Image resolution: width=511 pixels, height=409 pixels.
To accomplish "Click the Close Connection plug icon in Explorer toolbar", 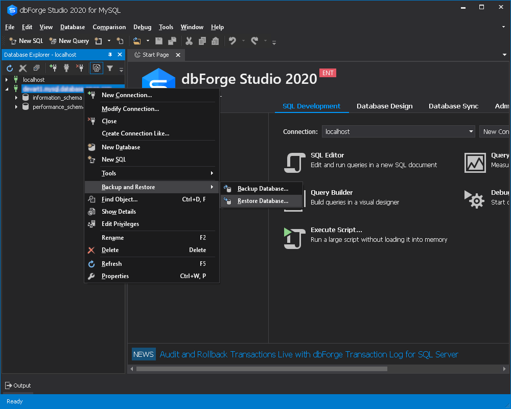I will [80, 68].
